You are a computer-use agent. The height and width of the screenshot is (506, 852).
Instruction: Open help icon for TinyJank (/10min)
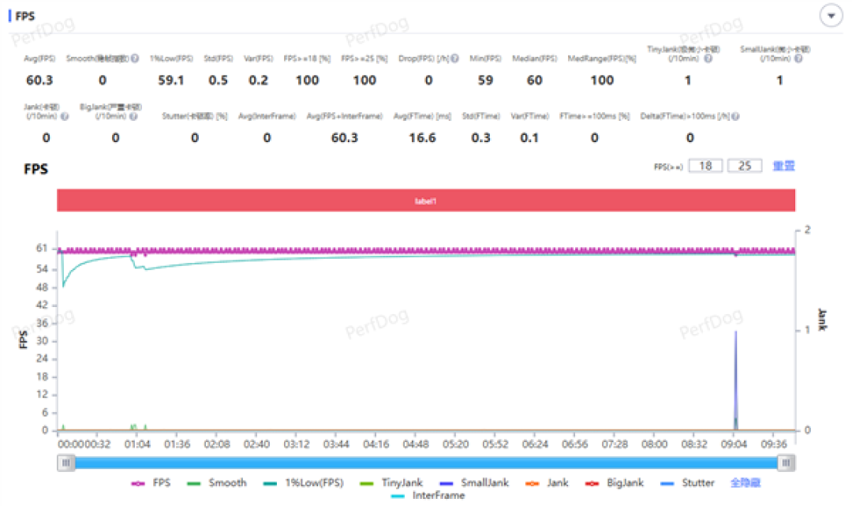(708, 58)
